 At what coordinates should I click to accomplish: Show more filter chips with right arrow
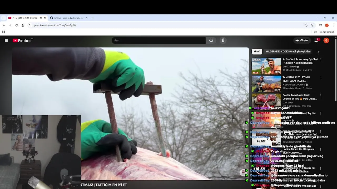tap(318, 52)
